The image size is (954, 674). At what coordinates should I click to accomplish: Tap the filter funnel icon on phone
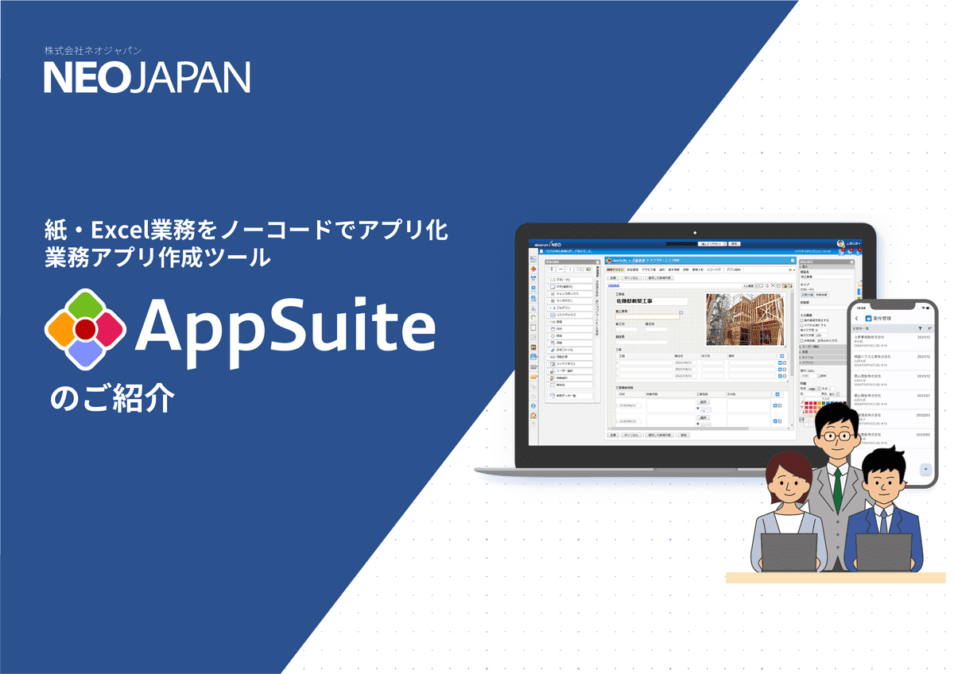920,328
